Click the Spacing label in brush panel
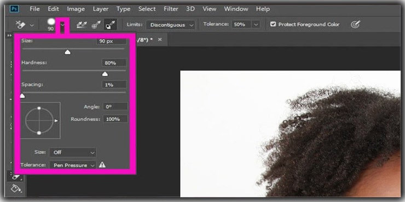Screen dimensions: 405x202 (x=32, y=85)
